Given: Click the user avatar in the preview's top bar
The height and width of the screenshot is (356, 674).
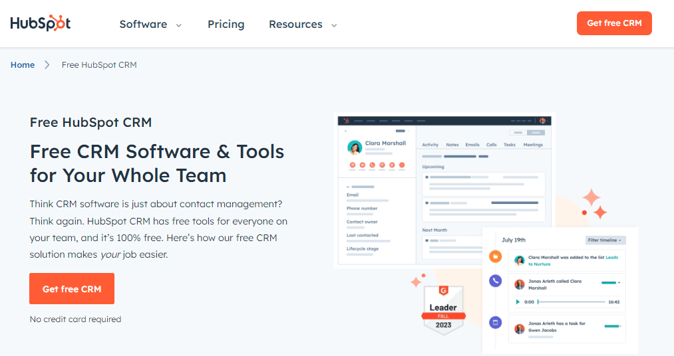Looking at the screenshot, I should click(542, 121).
